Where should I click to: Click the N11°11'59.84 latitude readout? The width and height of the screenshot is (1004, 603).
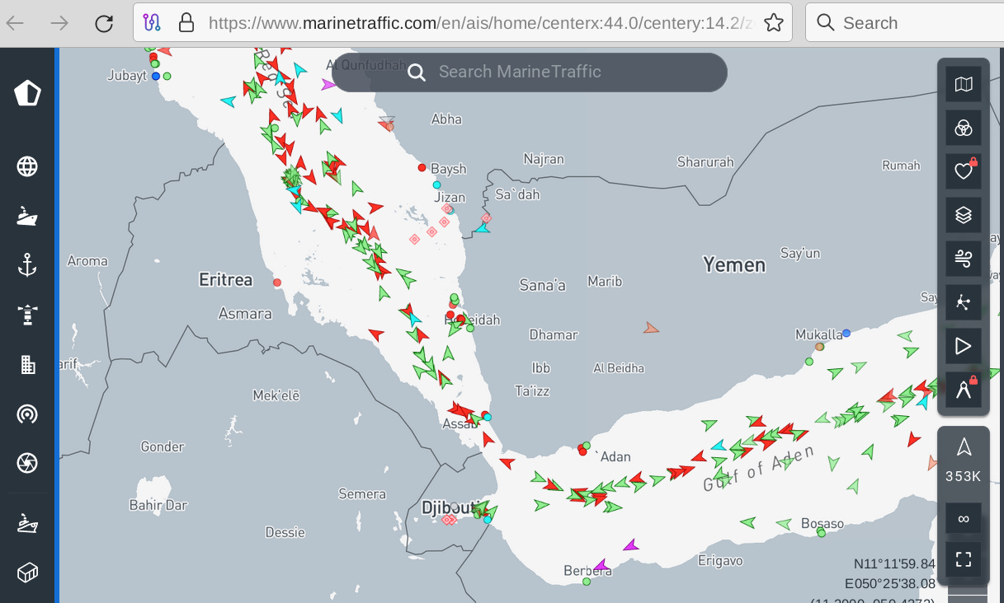(895, 564)
